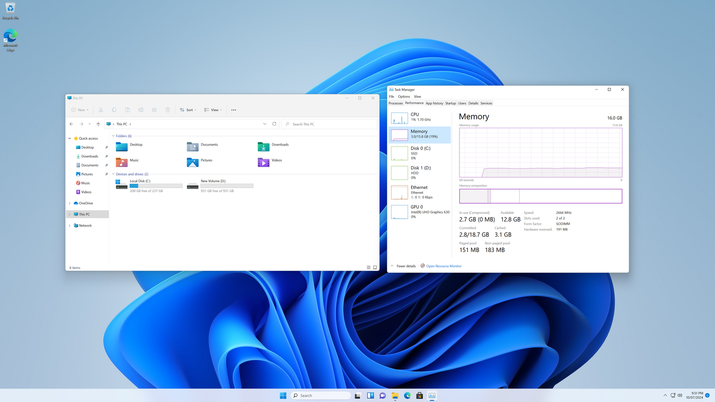Screen dimensions: 715x402
Task: Open Microsoft Edge from the taskbar
Action: pyautogui.click(x=408, y=396)
